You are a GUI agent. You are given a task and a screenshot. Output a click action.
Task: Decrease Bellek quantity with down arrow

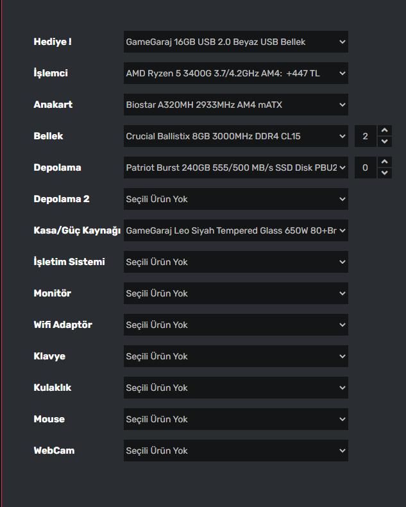click(385, 141)
